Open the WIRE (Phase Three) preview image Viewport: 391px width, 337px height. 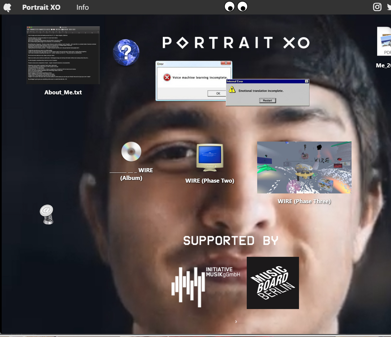(304, 167)
